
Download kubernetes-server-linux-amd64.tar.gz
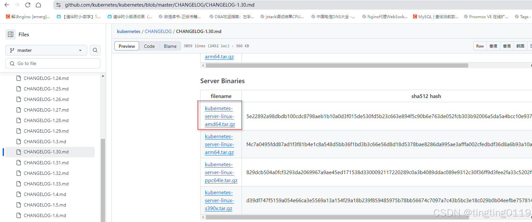coord(220,116)
